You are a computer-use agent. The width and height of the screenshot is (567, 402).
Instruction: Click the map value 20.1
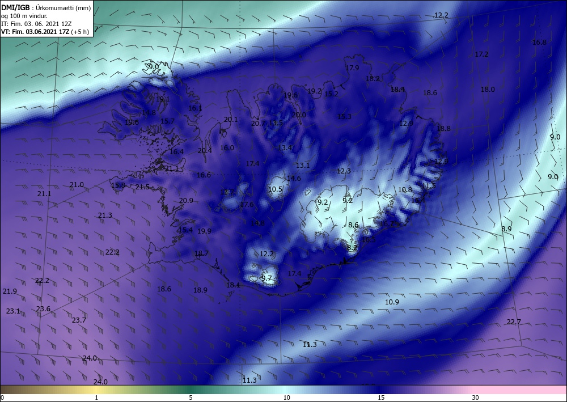231,119
